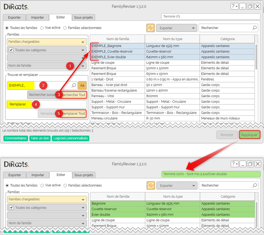Click the Remplacer Tout button
This screenshot has height=235, width=264.
point(74,114)
